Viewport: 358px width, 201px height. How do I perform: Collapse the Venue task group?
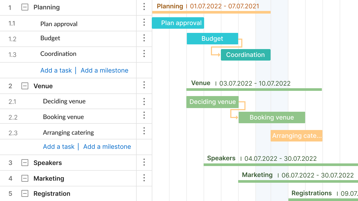pos(25,86)
